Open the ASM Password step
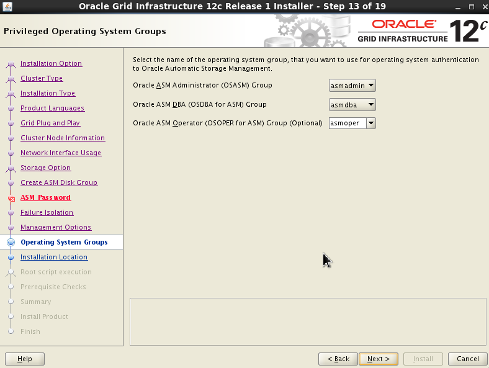 (45, 197)
